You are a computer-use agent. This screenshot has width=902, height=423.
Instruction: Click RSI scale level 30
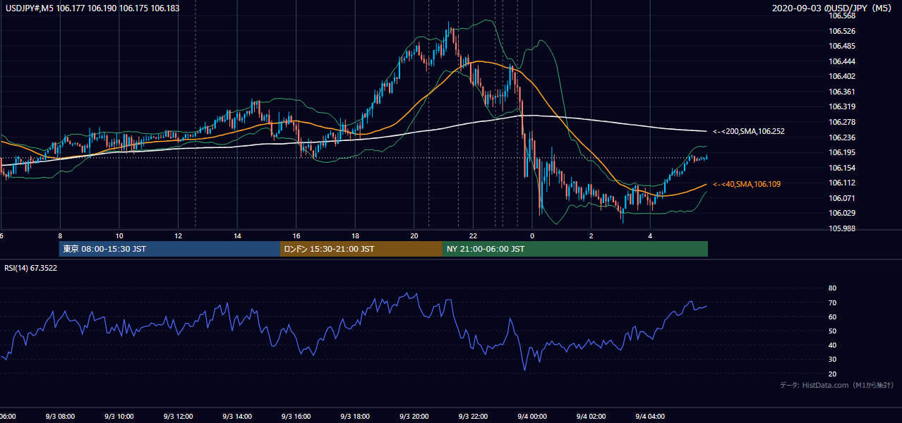tap(832, 359)
